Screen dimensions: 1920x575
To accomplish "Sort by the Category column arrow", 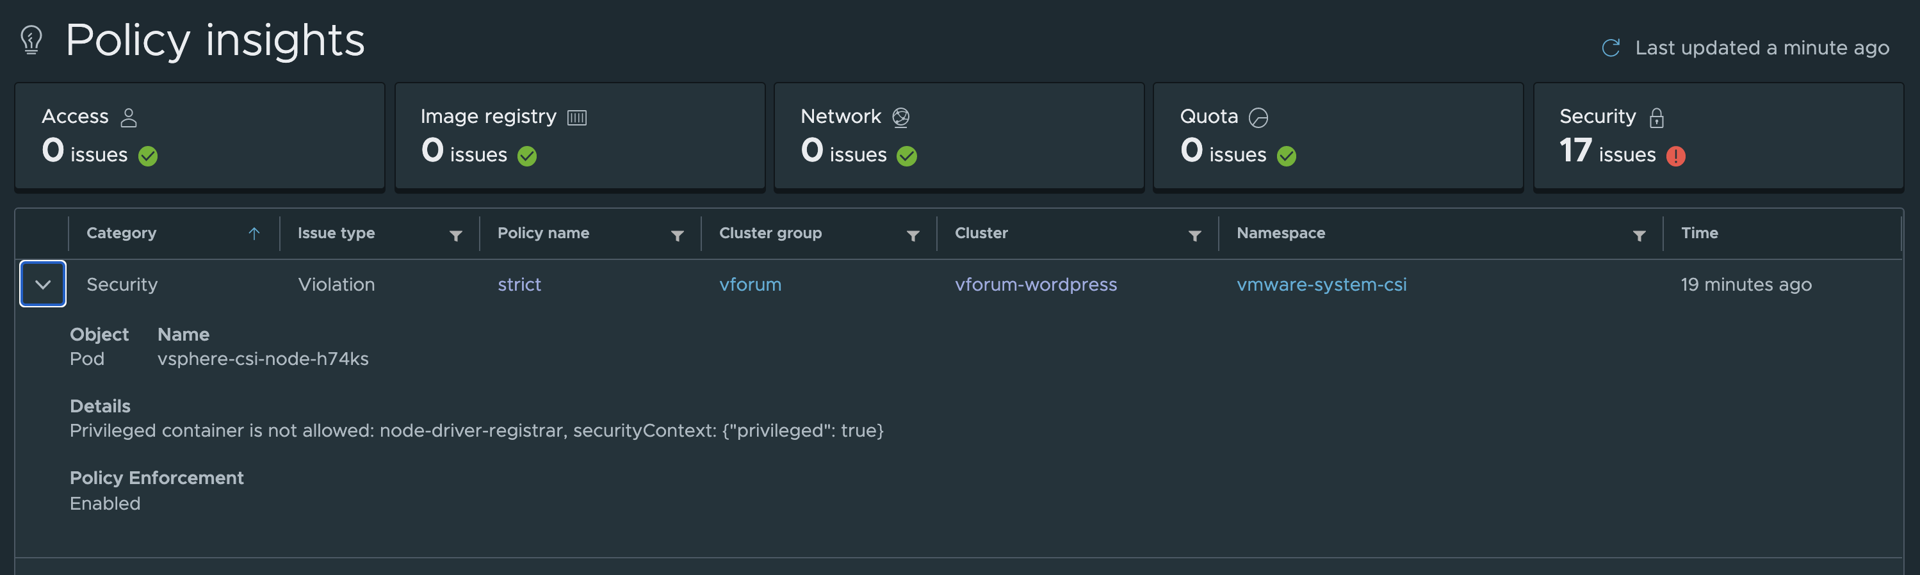I will point(254,233).
